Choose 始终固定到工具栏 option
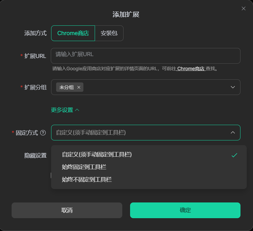253x231 pixels. (86, 167)
